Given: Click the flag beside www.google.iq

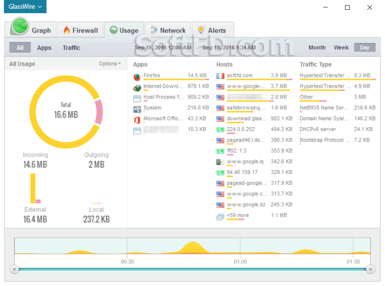Looking at the screenshot, I should tap(220, 162).
